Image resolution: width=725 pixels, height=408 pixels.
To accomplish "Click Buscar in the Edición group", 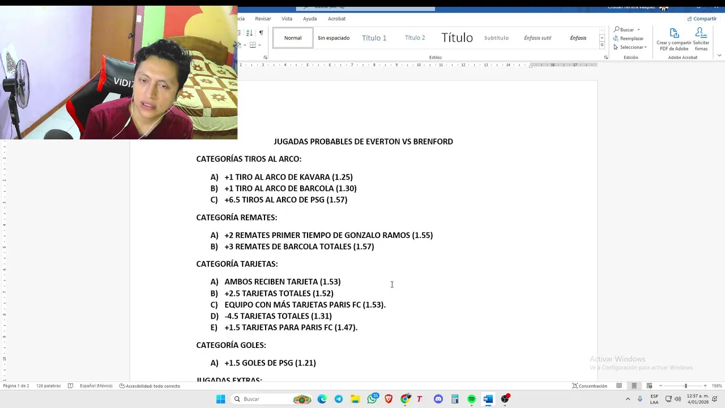I will [624, 29].
